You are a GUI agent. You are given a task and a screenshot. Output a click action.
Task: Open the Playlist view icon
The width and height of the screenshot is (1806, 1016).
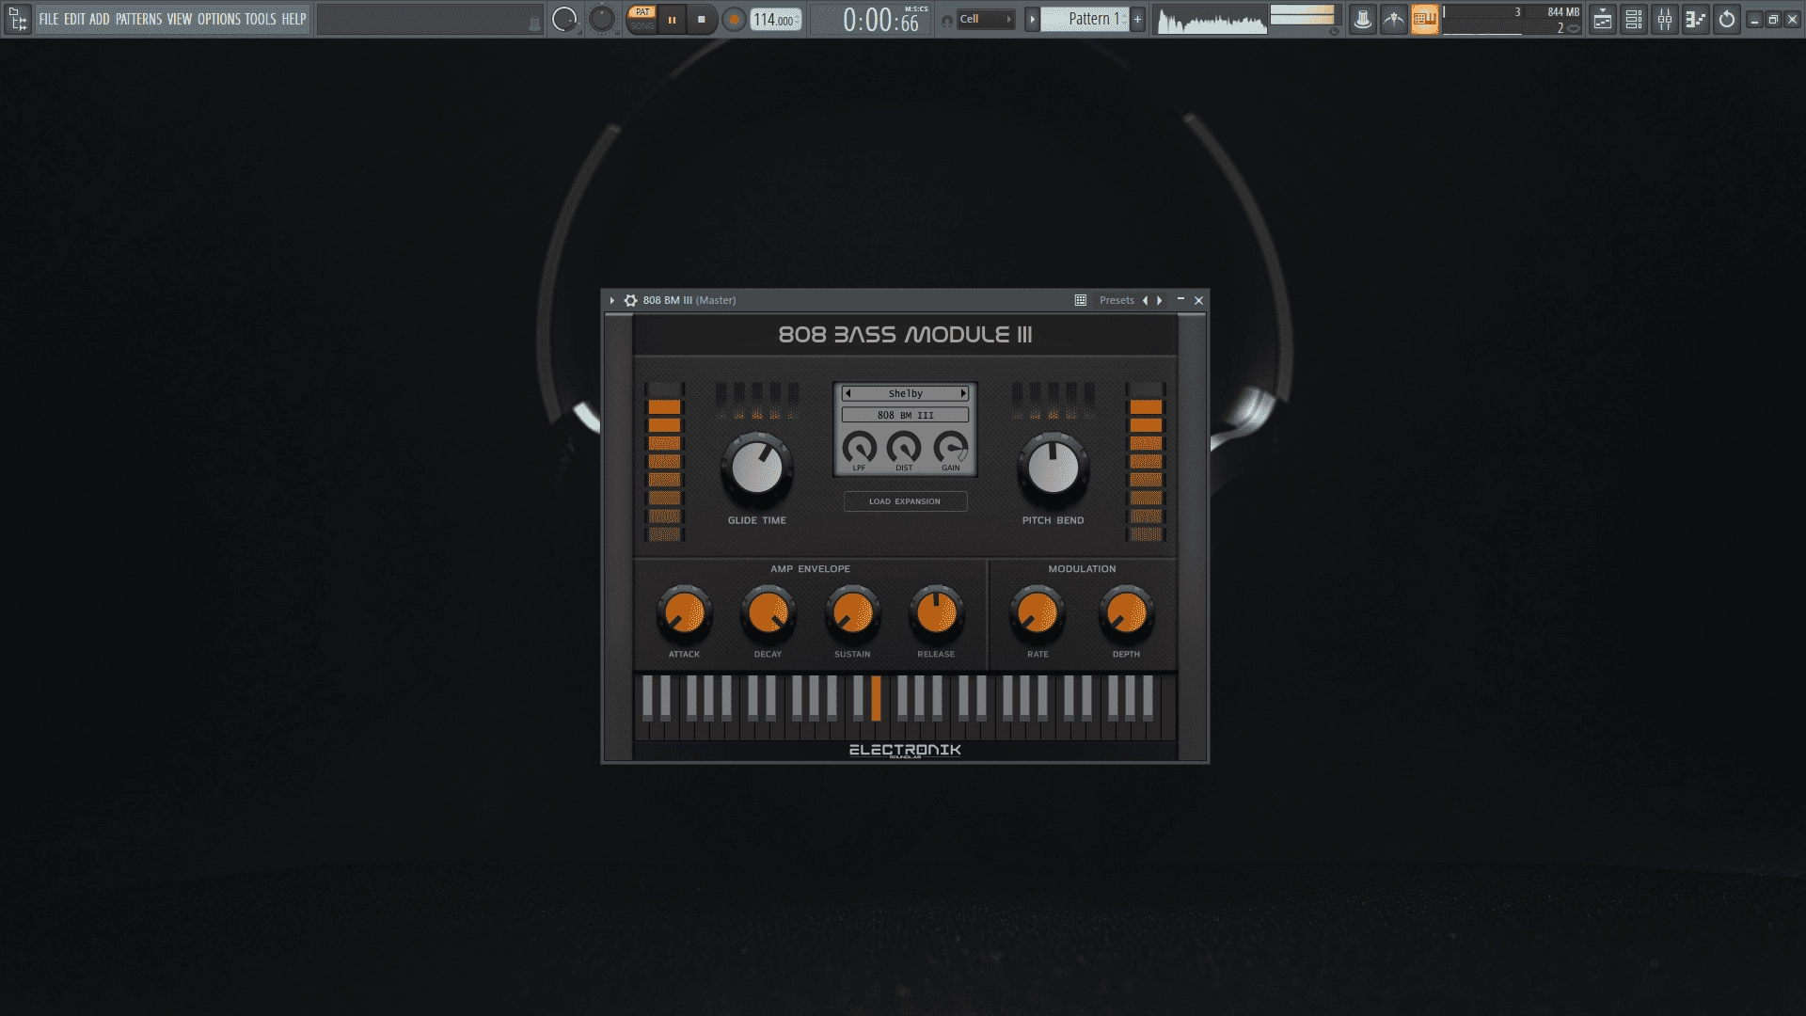tap(1603, 19)
